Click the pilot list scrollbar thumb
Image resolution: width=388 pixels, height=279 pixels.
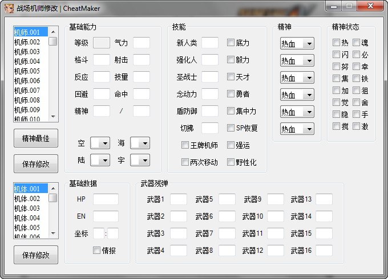point(53,42)
